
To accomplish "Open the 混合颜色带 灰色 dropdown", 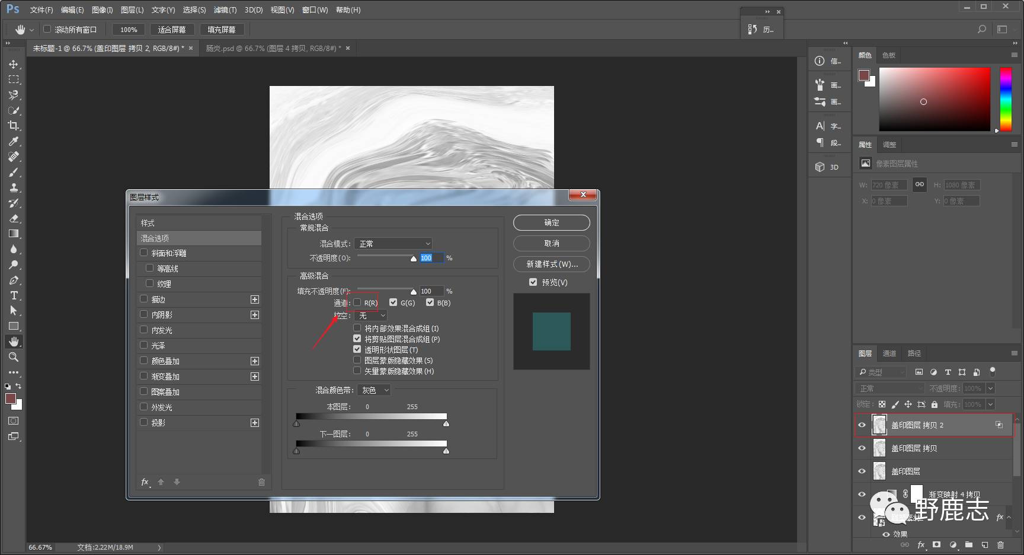I will point(374,390).
